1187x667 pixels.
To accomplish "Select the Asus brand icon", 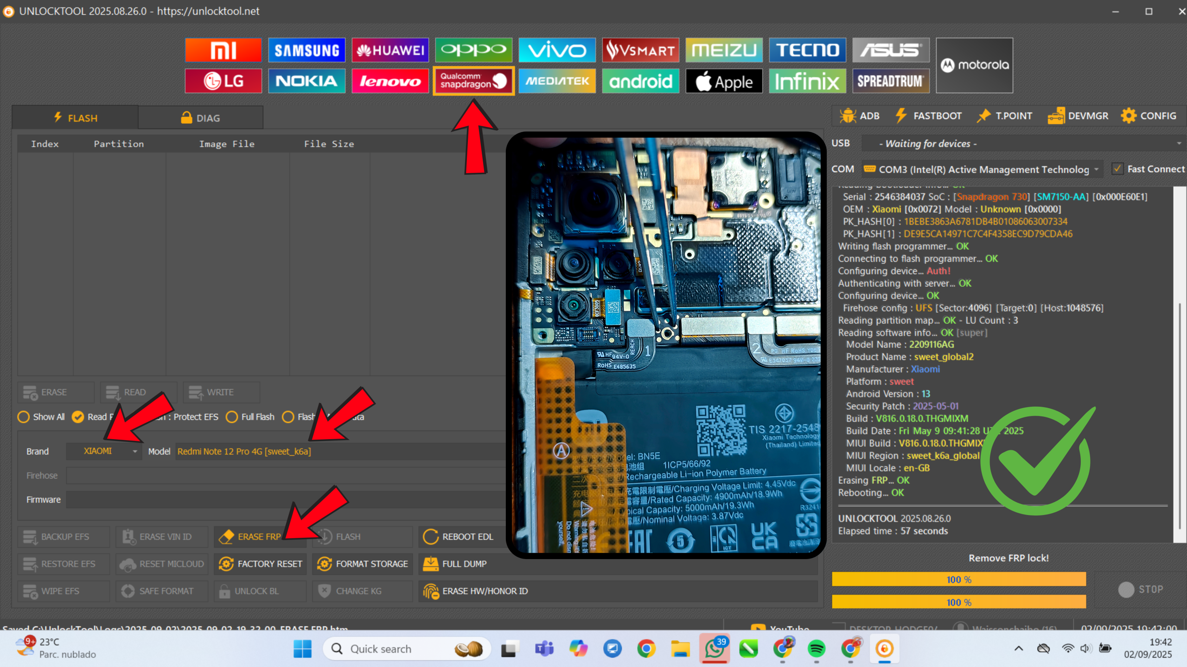I will pyautogui.click(x=891, y=50).
